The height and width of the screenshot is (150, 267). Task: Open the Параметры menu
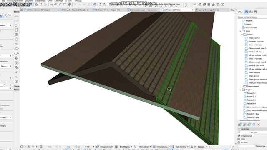pos(40,1)
